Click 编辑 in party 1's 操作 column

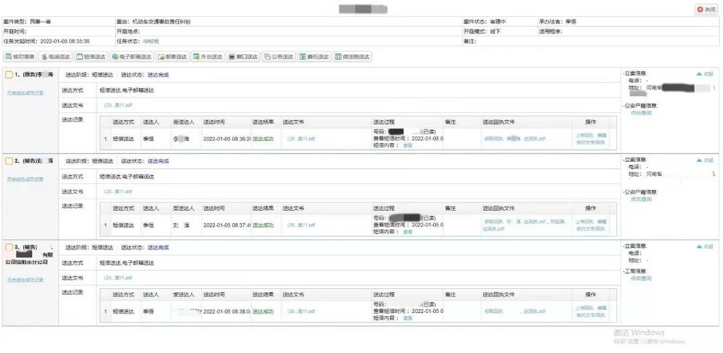pos(602,135)
